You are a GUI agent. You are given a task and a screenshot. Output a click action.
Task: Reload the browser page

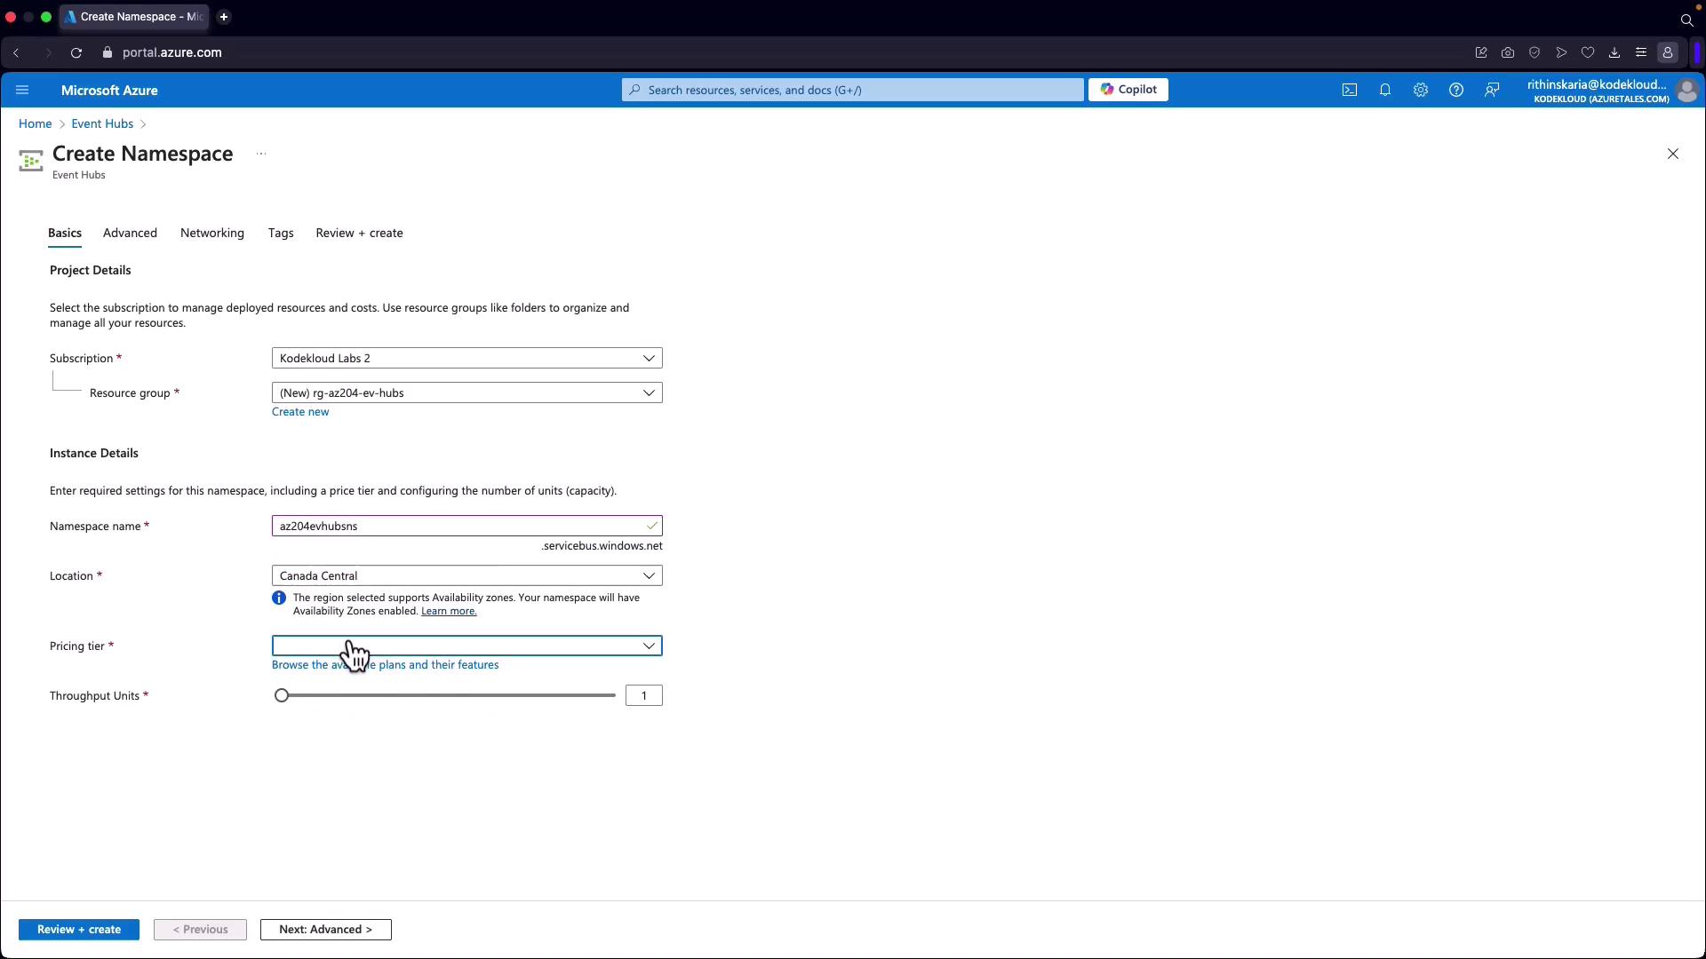(76, 52)
